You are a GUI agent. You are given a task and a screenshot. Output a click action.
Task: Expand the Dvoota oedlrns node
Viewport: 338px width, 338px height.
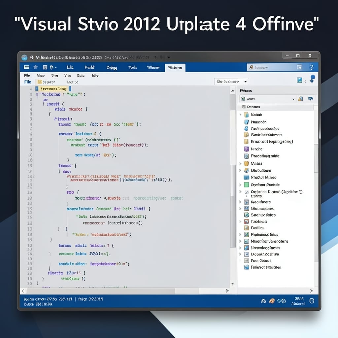(240, 254)
